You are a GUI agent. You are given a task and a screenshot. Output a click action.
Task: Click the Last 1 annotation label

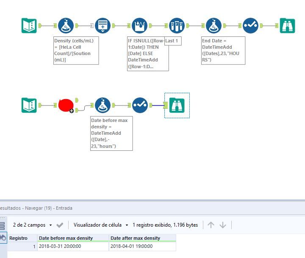tap(173, 41)
